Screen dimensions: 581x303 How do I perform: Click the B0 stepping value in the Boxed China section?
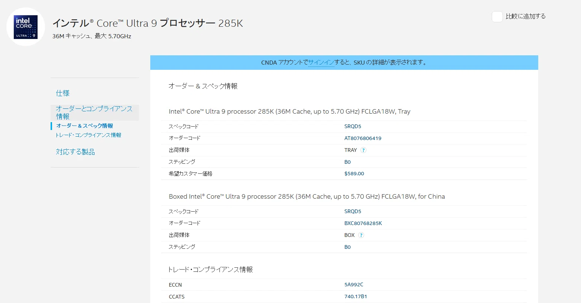coord(347,247)
